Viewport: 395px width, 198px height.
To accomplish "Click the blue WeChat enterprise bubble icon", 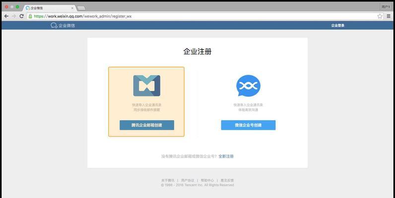I will tap(248, 86).
